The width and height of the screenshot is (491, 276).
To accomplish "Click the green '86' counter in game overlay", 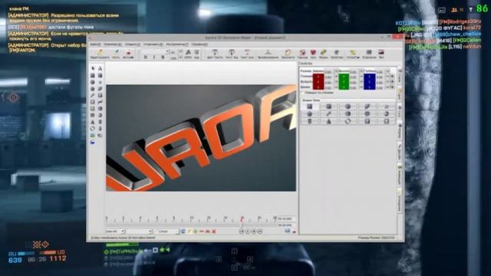I will pyautogui.click(x=482, y=8).
